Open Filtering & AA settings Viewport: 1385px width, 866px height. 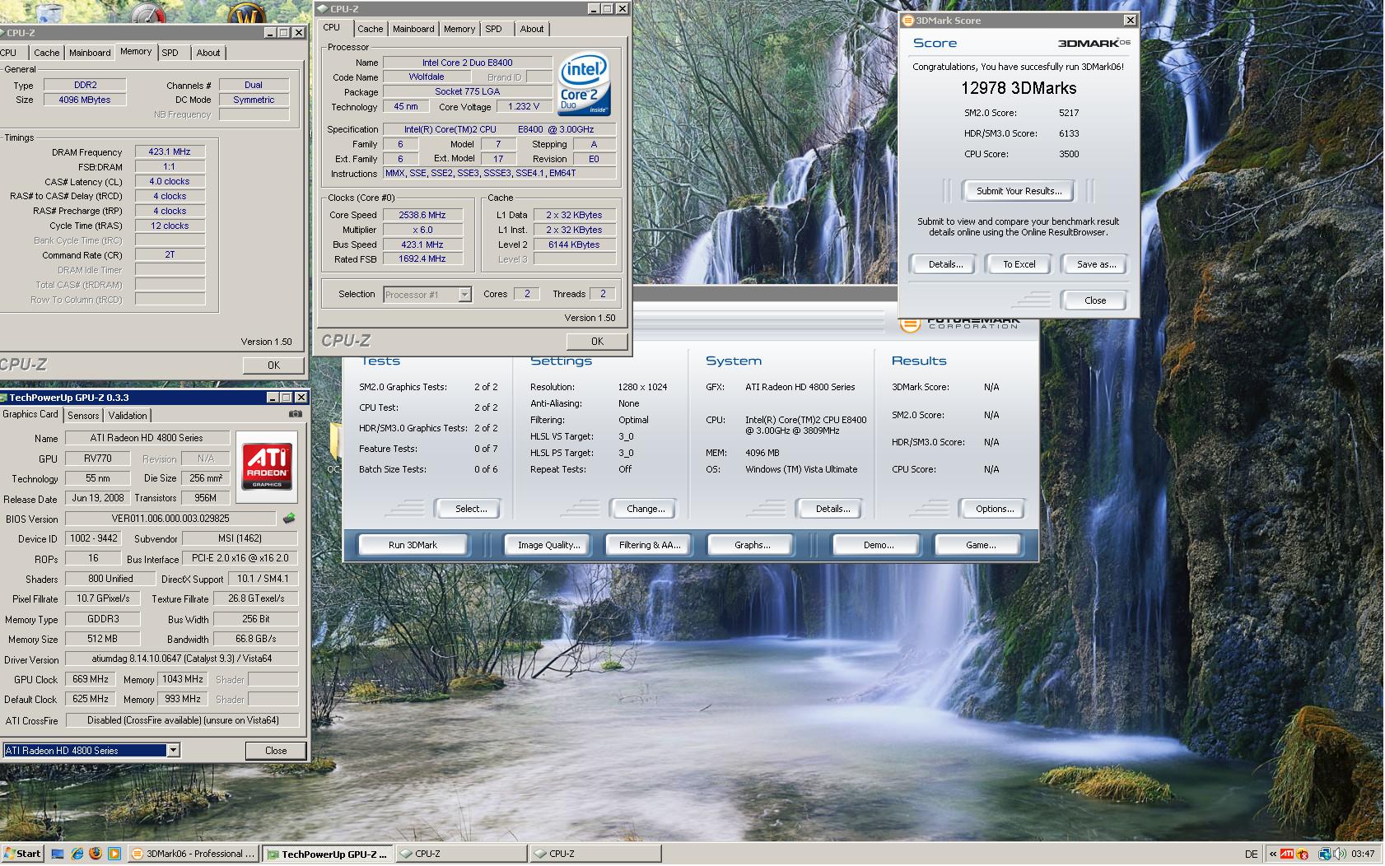(x=650, y=545)
